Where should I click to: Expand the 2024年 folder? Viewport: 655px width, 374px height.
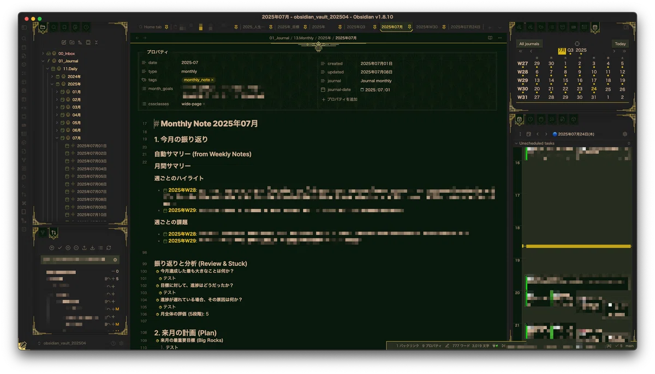coord(52,76)
